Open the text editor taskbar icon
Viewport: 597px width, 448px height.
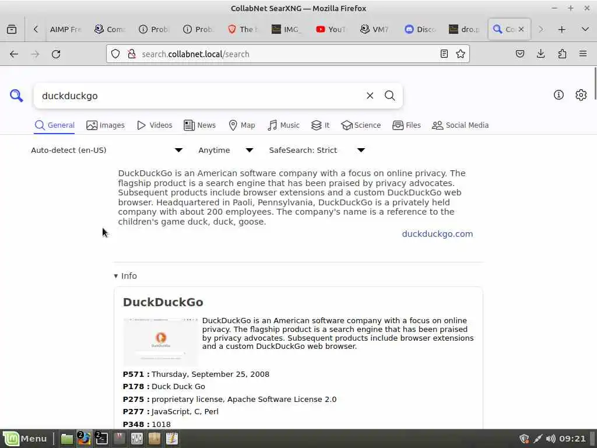(x=172, y=439)
